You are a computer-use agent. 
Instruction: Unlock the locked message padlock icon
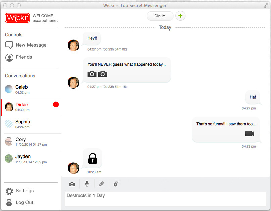(x=93, y=159)
